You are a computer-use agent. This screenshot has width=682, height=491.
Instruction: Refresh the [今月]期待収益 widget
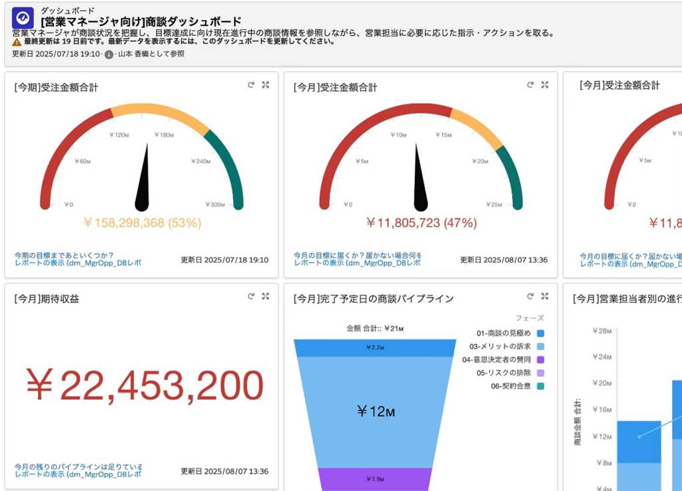251,296
